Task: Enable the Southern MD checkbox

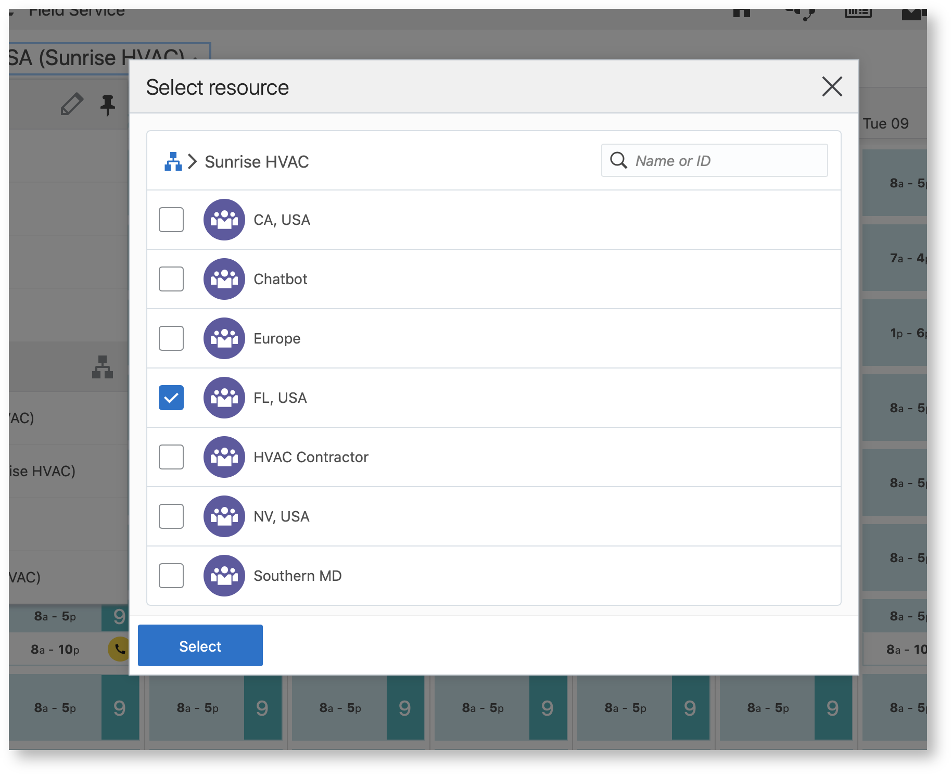Action: tap(171, 576)
